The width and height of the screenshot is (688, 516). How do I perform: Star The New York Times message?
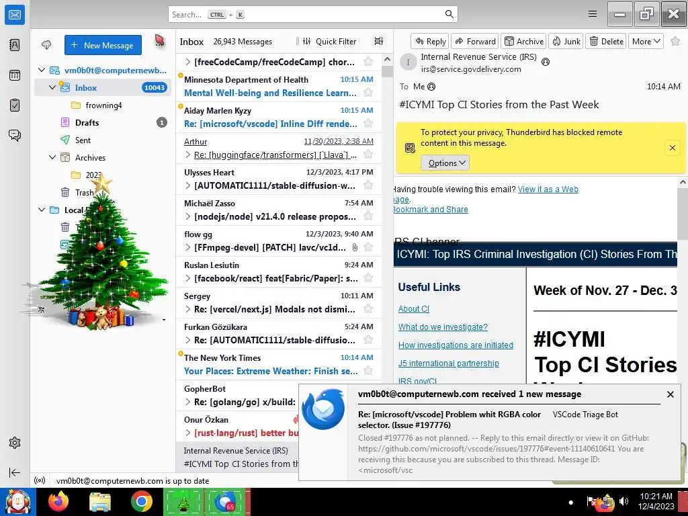click(368, 371)
